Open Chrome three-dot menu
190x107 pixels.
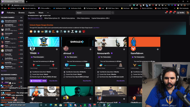click(188, 5)
